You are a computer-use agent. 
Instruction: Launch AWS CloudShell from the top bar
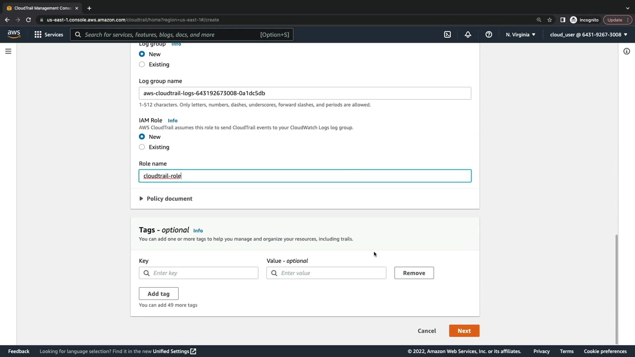coord(447,35)
